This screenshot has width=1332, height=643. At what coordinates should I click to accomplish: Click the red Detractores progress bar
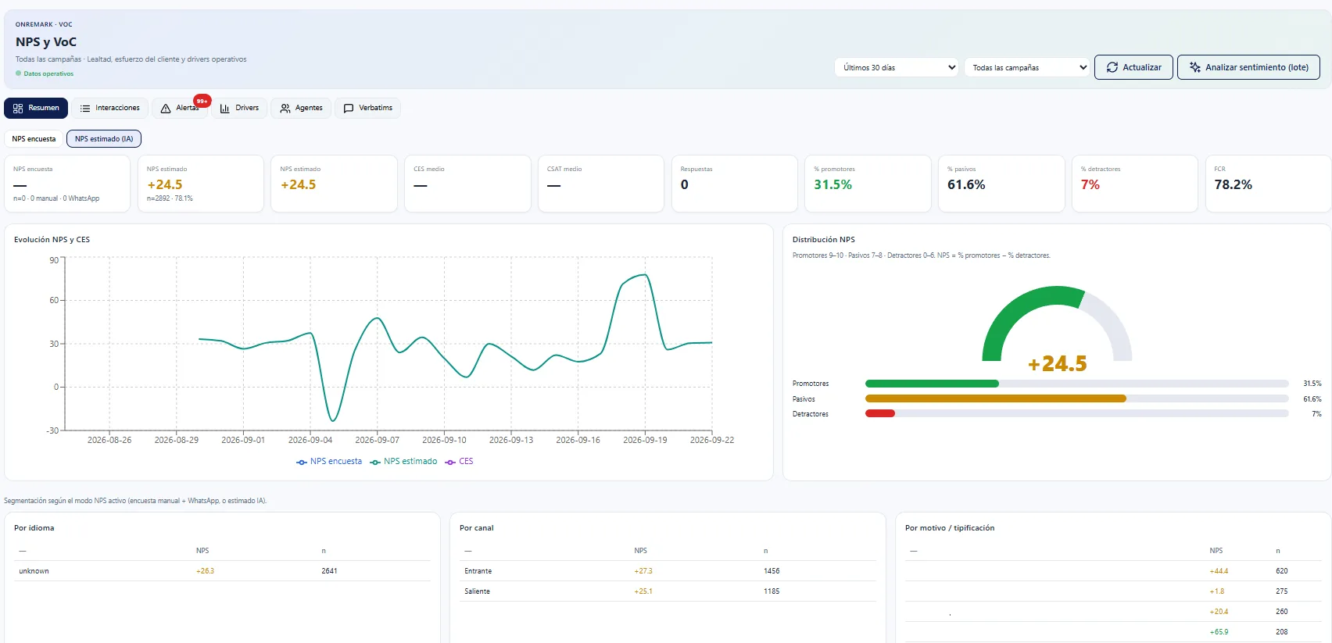point(880,413)
